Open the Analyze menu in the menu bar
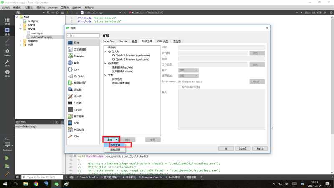Image resolution: width=334 pixels, height=188 pixels. (x=53, y=8)
